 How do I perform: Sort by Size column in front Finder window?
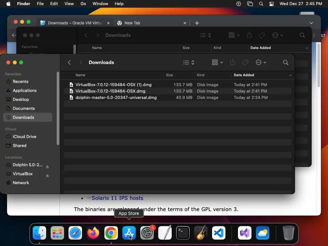coord(179,75)
